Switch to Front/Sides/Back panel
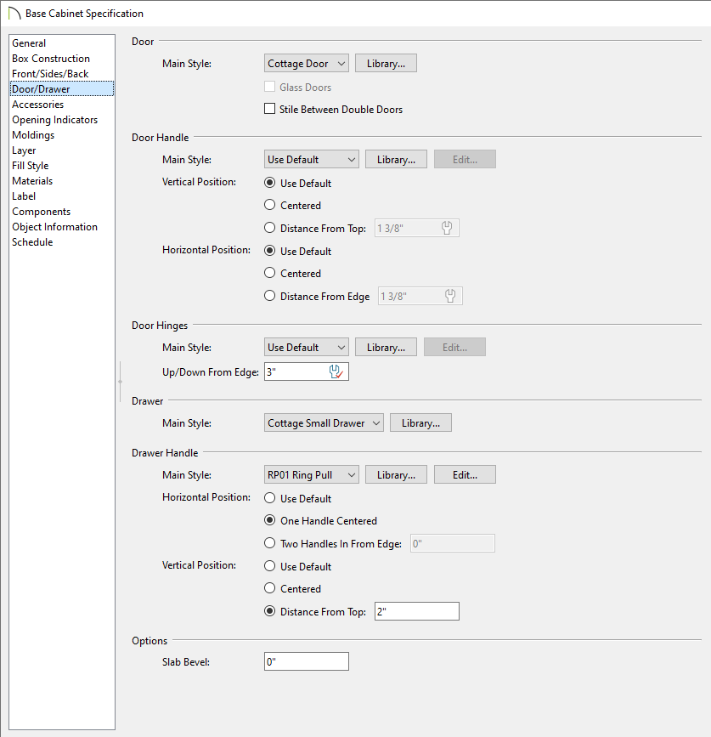Screen dimensions: 711x737 [x=61, y=74]
